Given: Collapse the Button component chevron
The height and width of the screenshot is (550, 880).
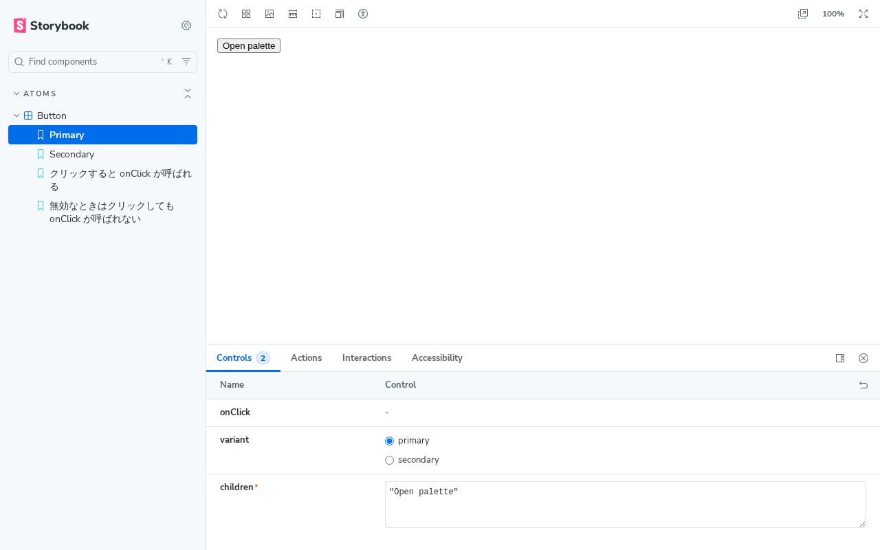Looking at the screenshot, I should coord(16,115).
